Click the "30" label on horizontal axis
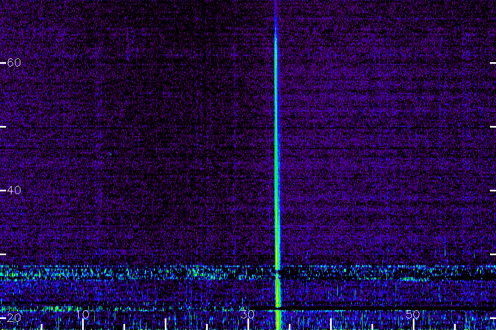The width and height of the screenshot is (496, 330). point(247,314)
